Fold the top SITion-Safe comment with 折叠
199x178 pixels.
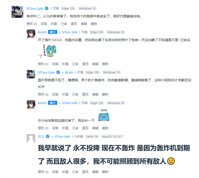[x=54, y=24]
